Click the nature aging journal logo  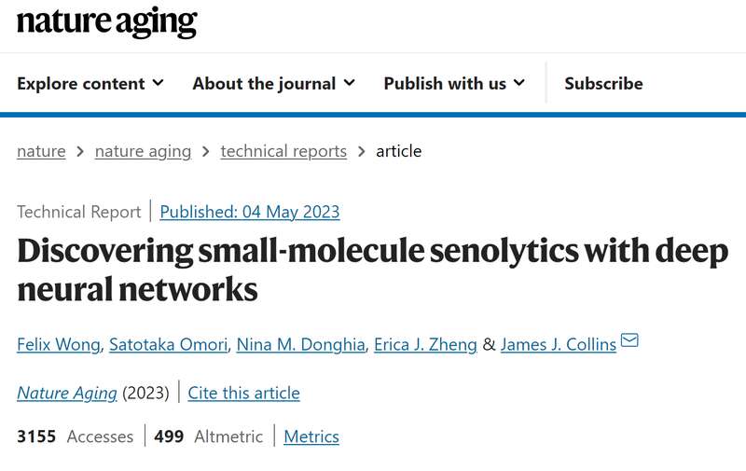coord(106,23)
